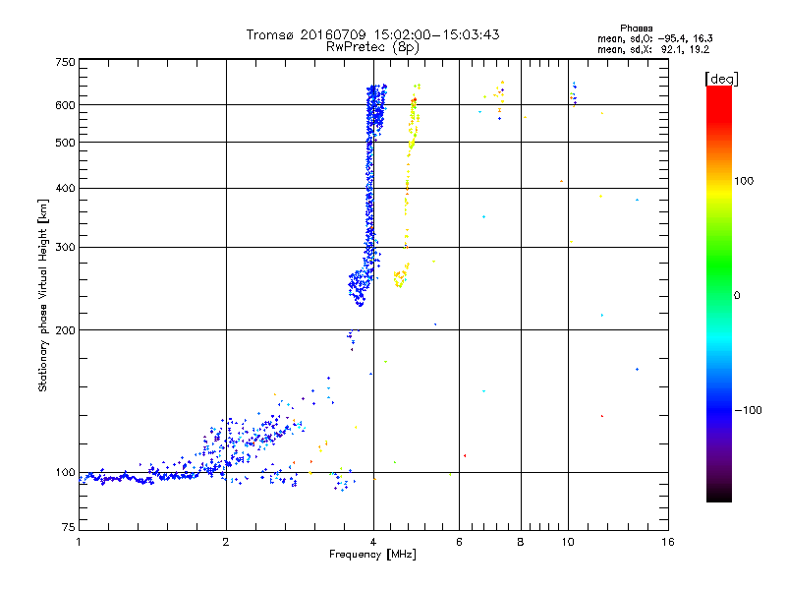The width and height of the screenshot is (786, 590).
Task: Click the x-axis label '2'
Action: [x=226, y=542]
